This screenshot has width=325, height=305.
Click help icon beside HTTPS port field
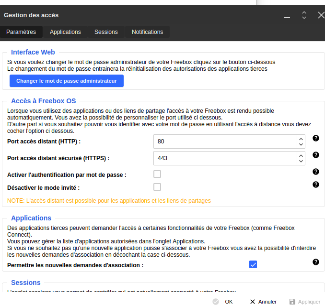point(316,155)
